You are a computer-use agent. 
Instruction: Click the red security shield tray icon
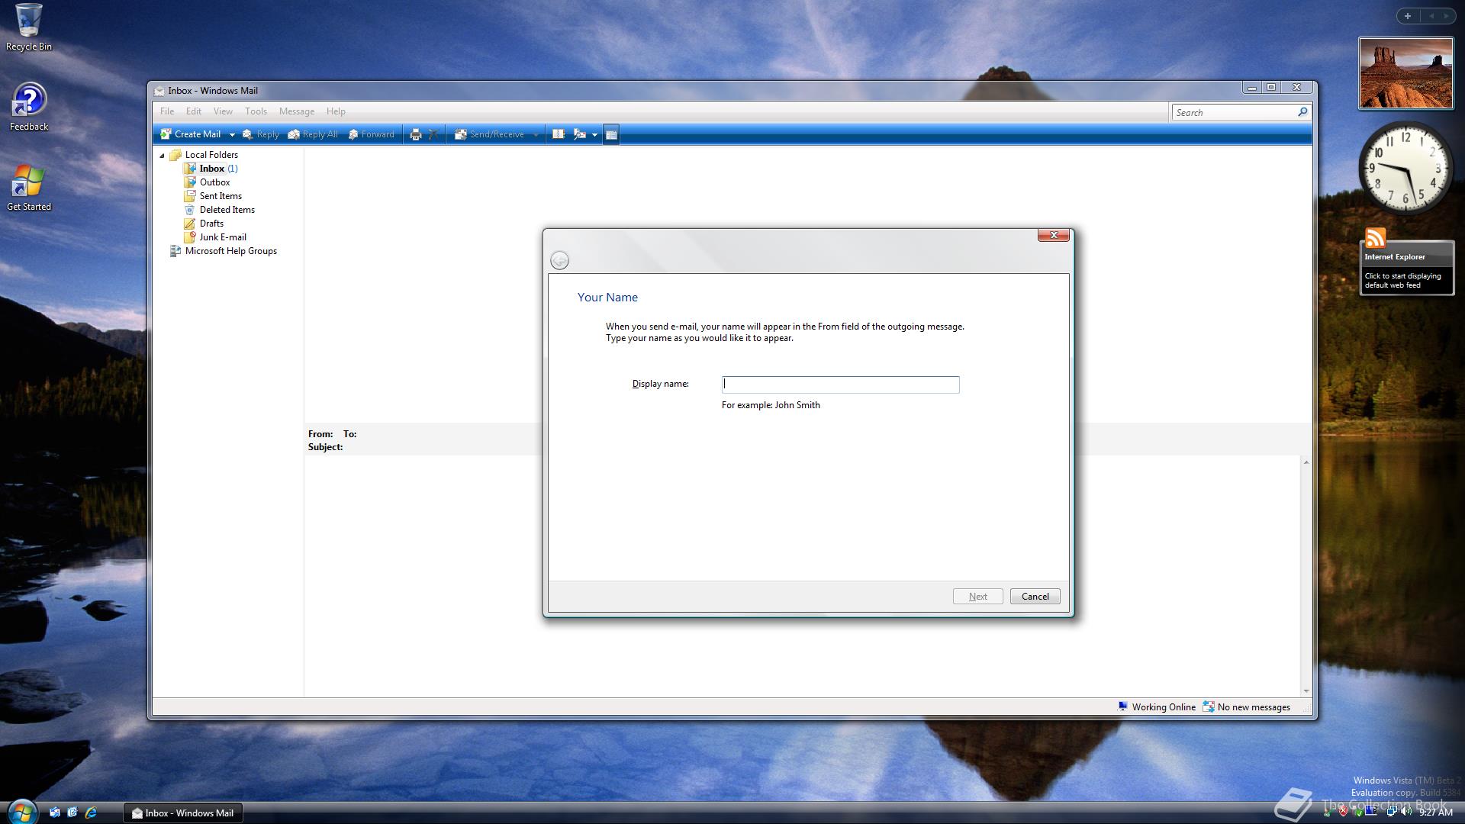click(1344, 813)
